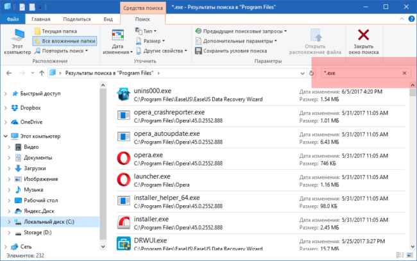The height and width of the screenshot is (261, 417).
Task: Collapse the ribbon with arrow
Action: click(x=402, y=19)
